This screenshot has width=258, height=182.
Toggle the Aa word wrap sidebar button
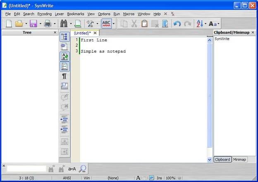(64, 56)
